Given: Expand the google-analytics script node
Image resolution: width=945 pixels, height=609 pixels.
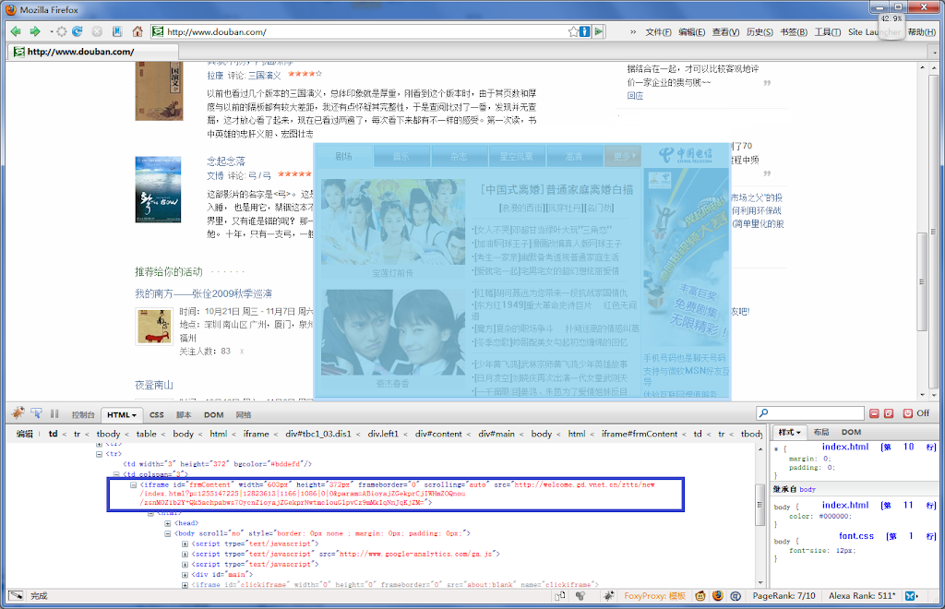Looking at the screenshot, I should (185, 555).
